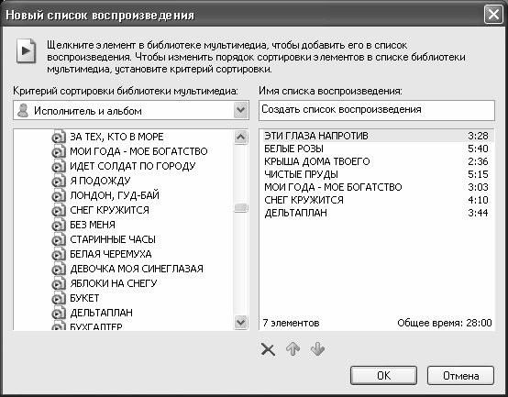
Task: Open the library sort criterion dropdown arrow
Action: coord(241,110)
